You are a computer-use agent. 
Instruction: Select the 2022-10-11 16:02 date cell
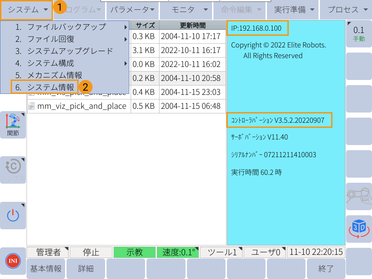(x=193, y=64)
